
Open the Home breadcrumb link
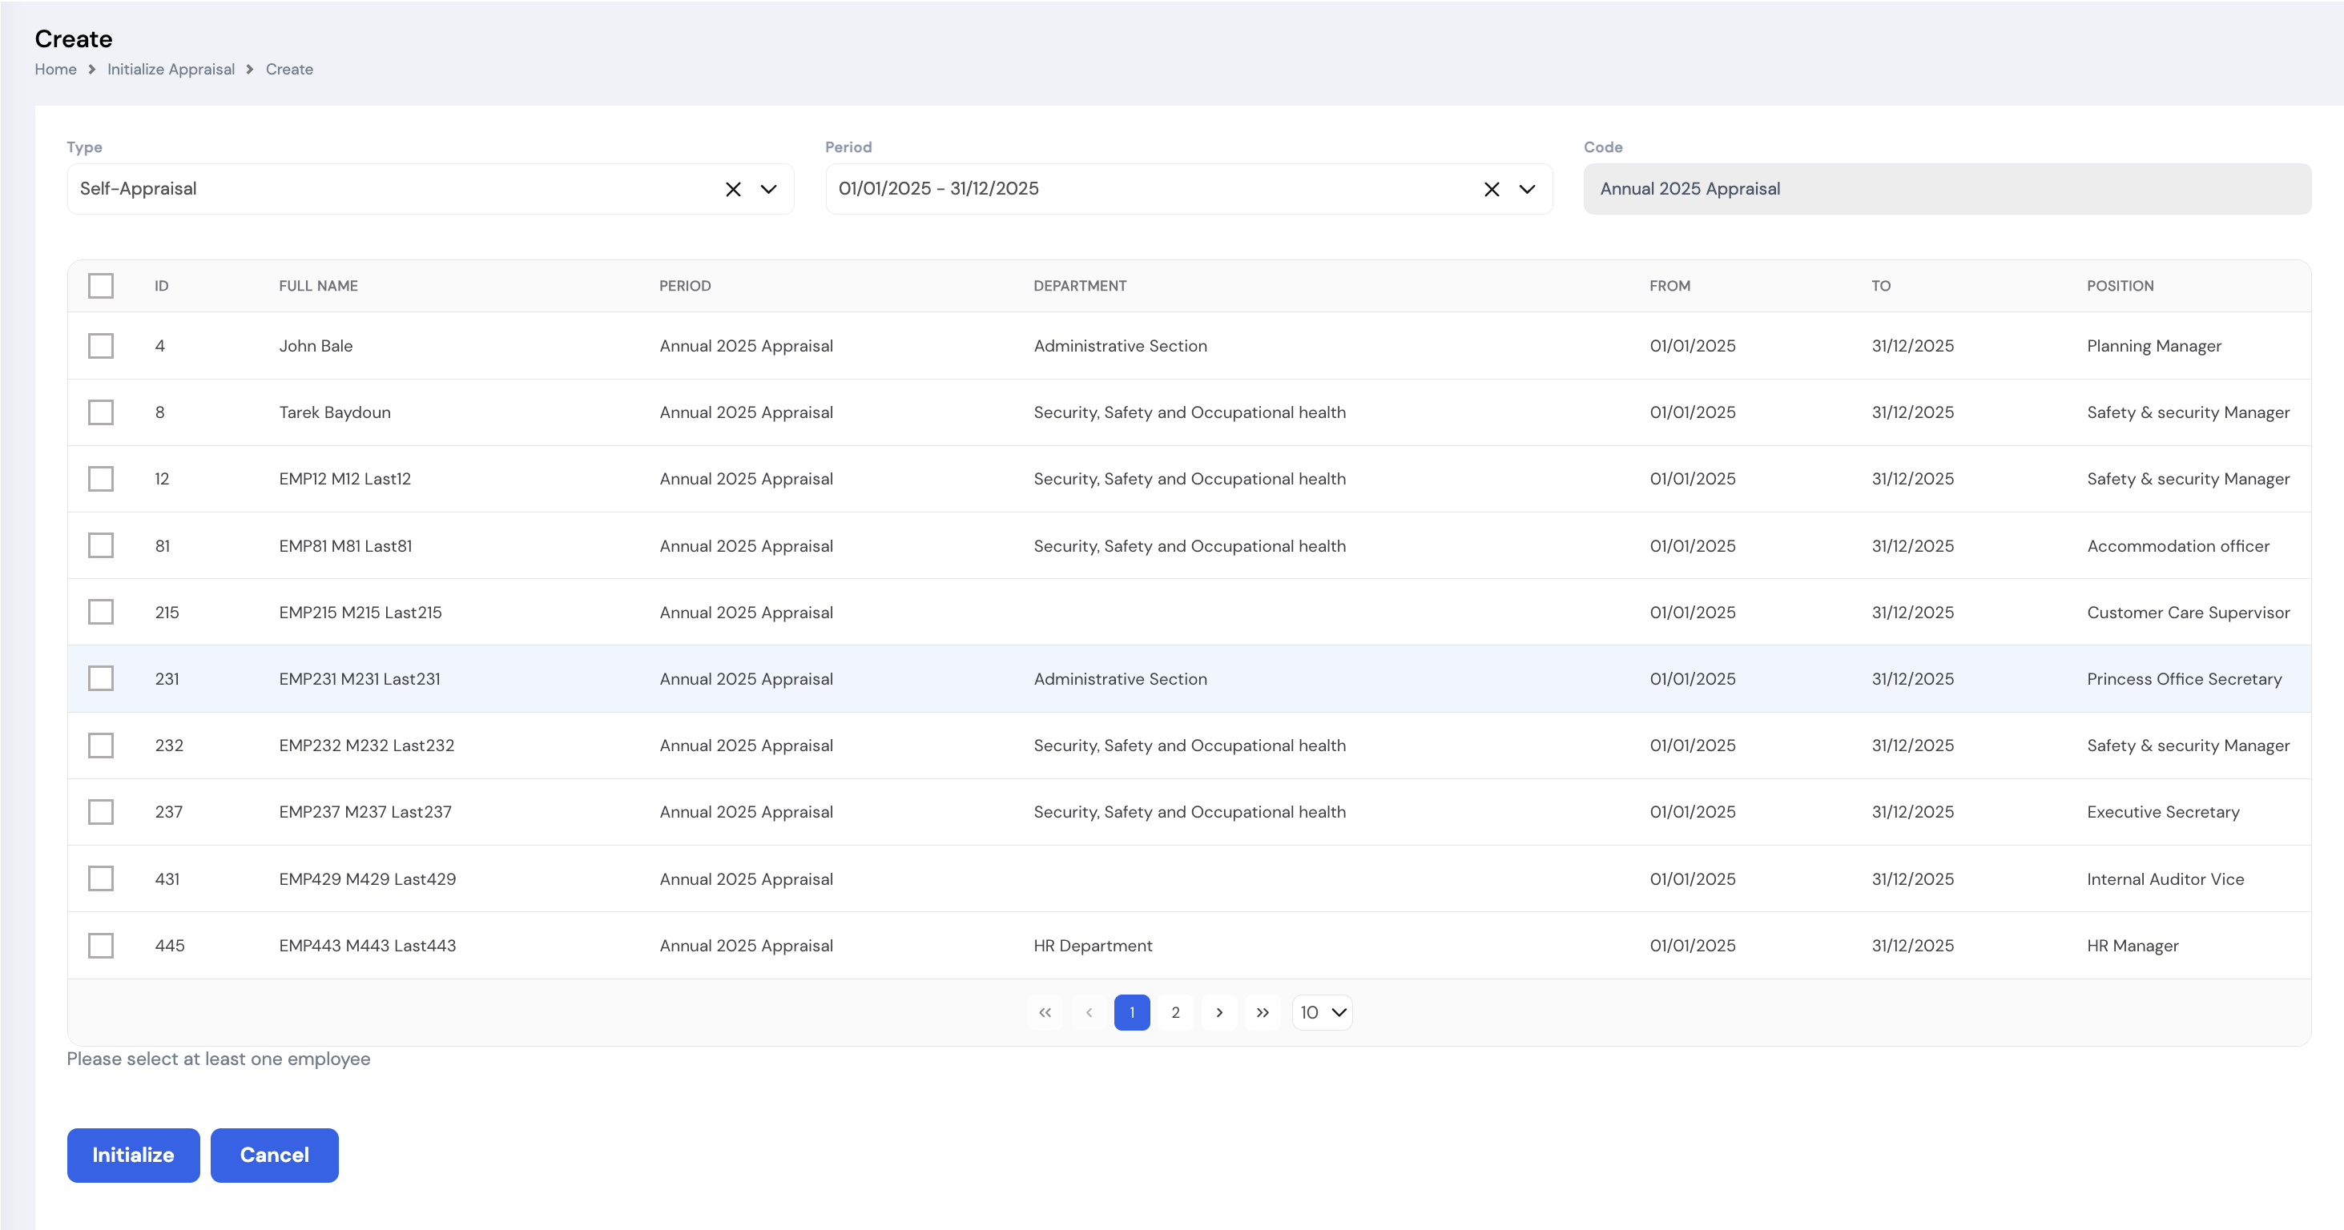click(x=55, y=69)
